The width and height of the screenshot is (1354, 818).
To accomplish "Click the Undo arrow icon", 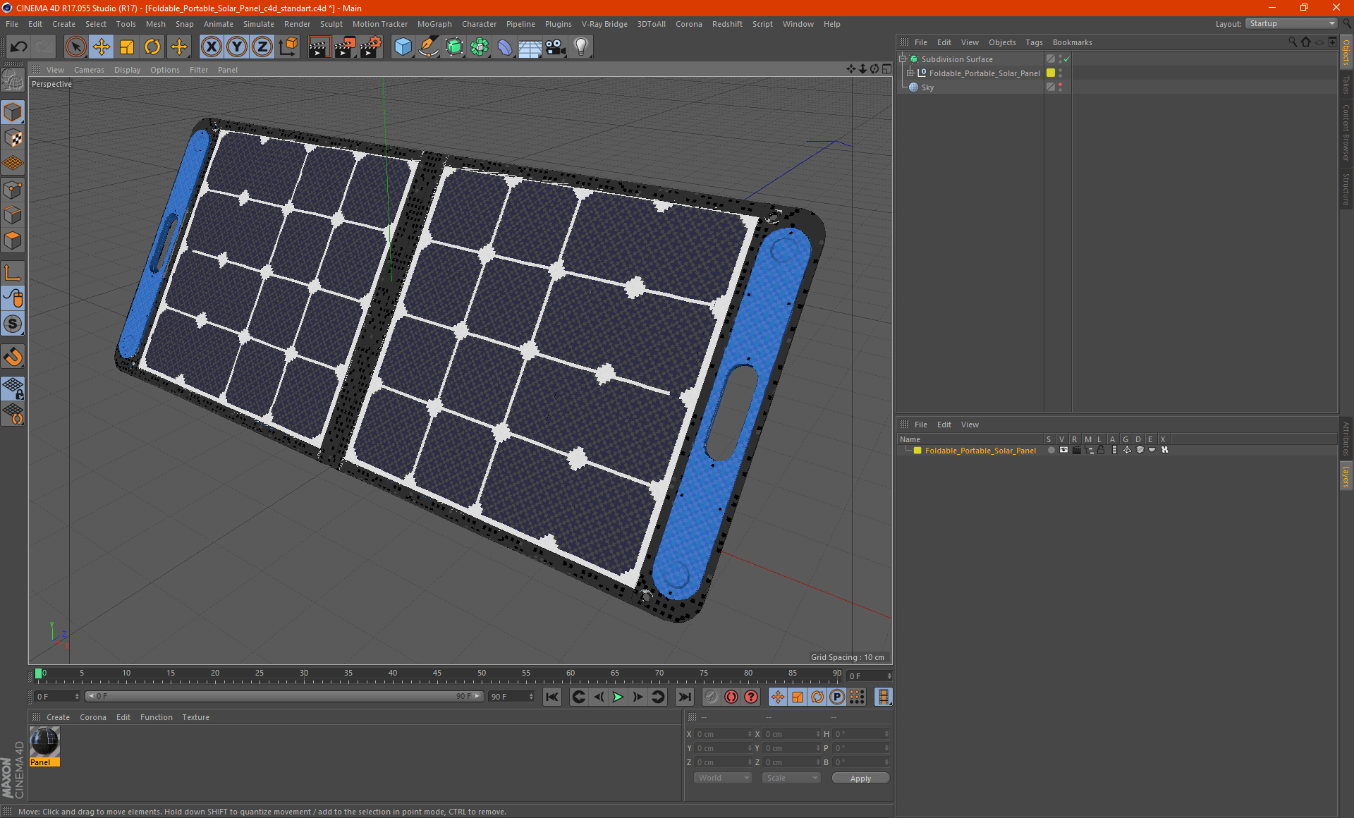I will pos(19,47).
